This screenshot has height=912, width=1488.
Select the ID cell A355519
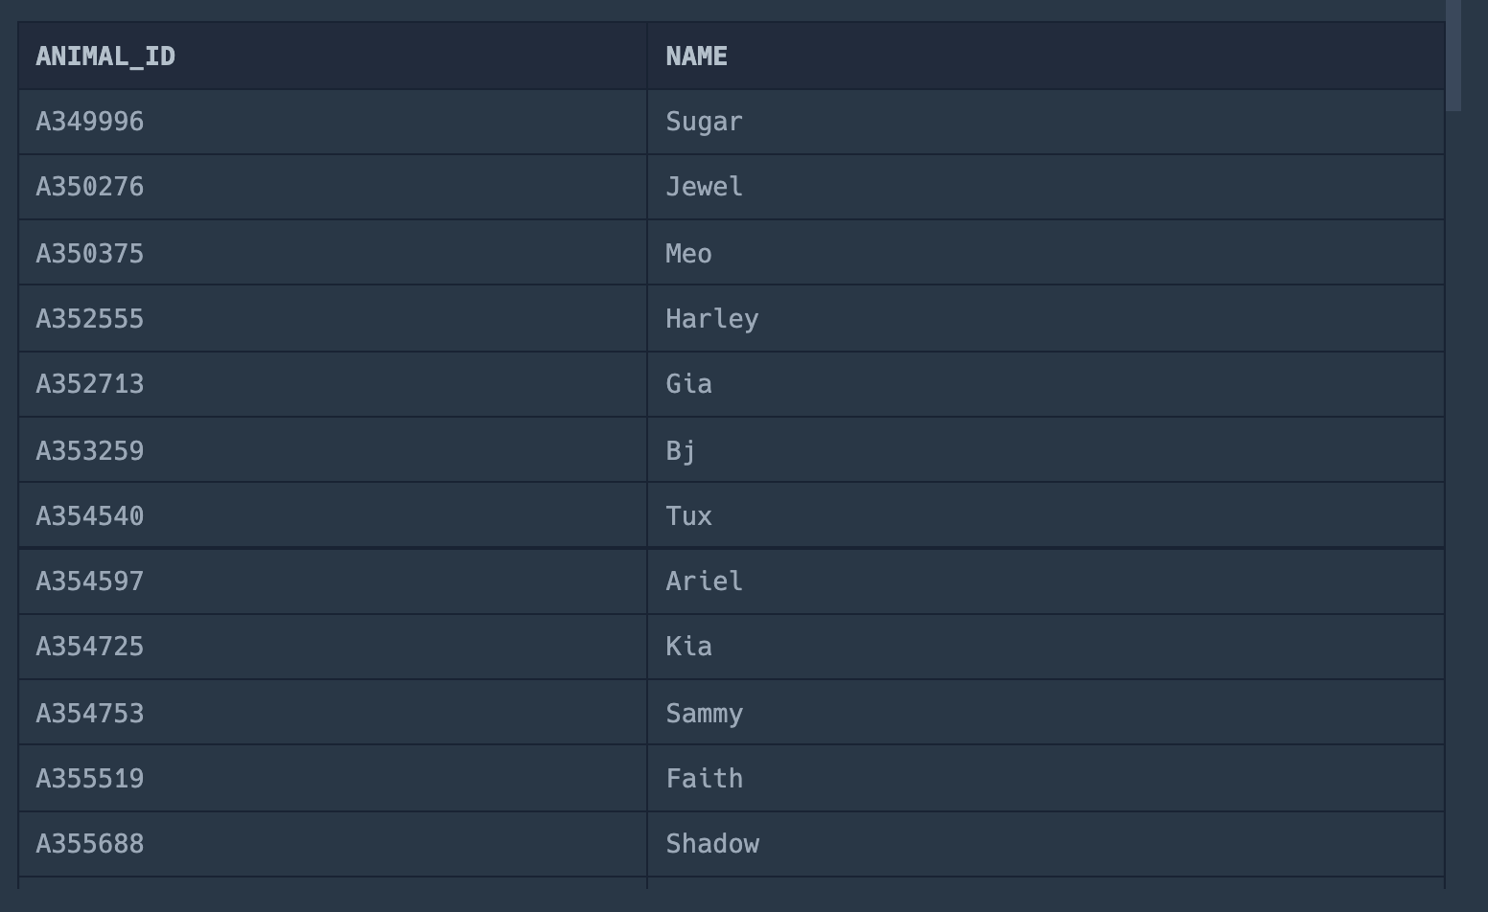pos(90,779)
